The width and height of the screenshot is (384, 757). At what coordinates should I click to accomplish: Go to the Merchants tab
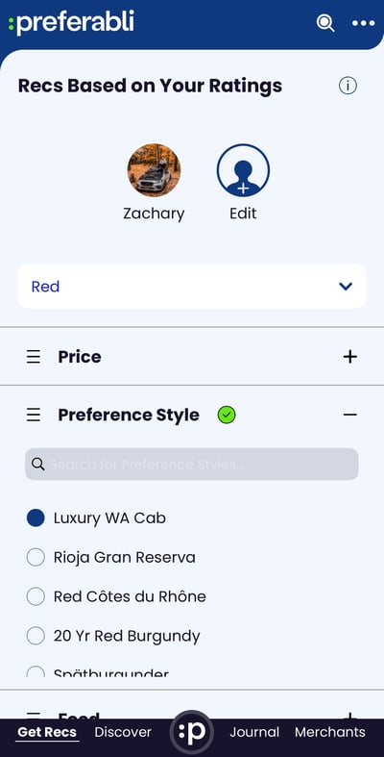[330, 732]
